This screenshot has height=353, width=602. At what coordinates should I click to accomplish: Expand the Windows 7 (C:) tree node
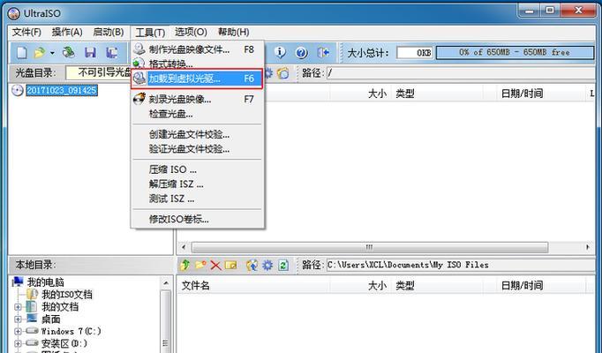click(x=18, y=331)
